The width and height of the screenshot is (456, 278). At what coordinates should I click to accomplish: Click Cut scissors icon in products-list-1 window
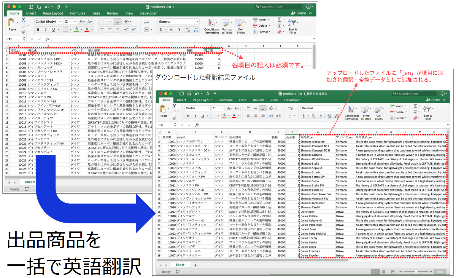click(x=23, y=20)
